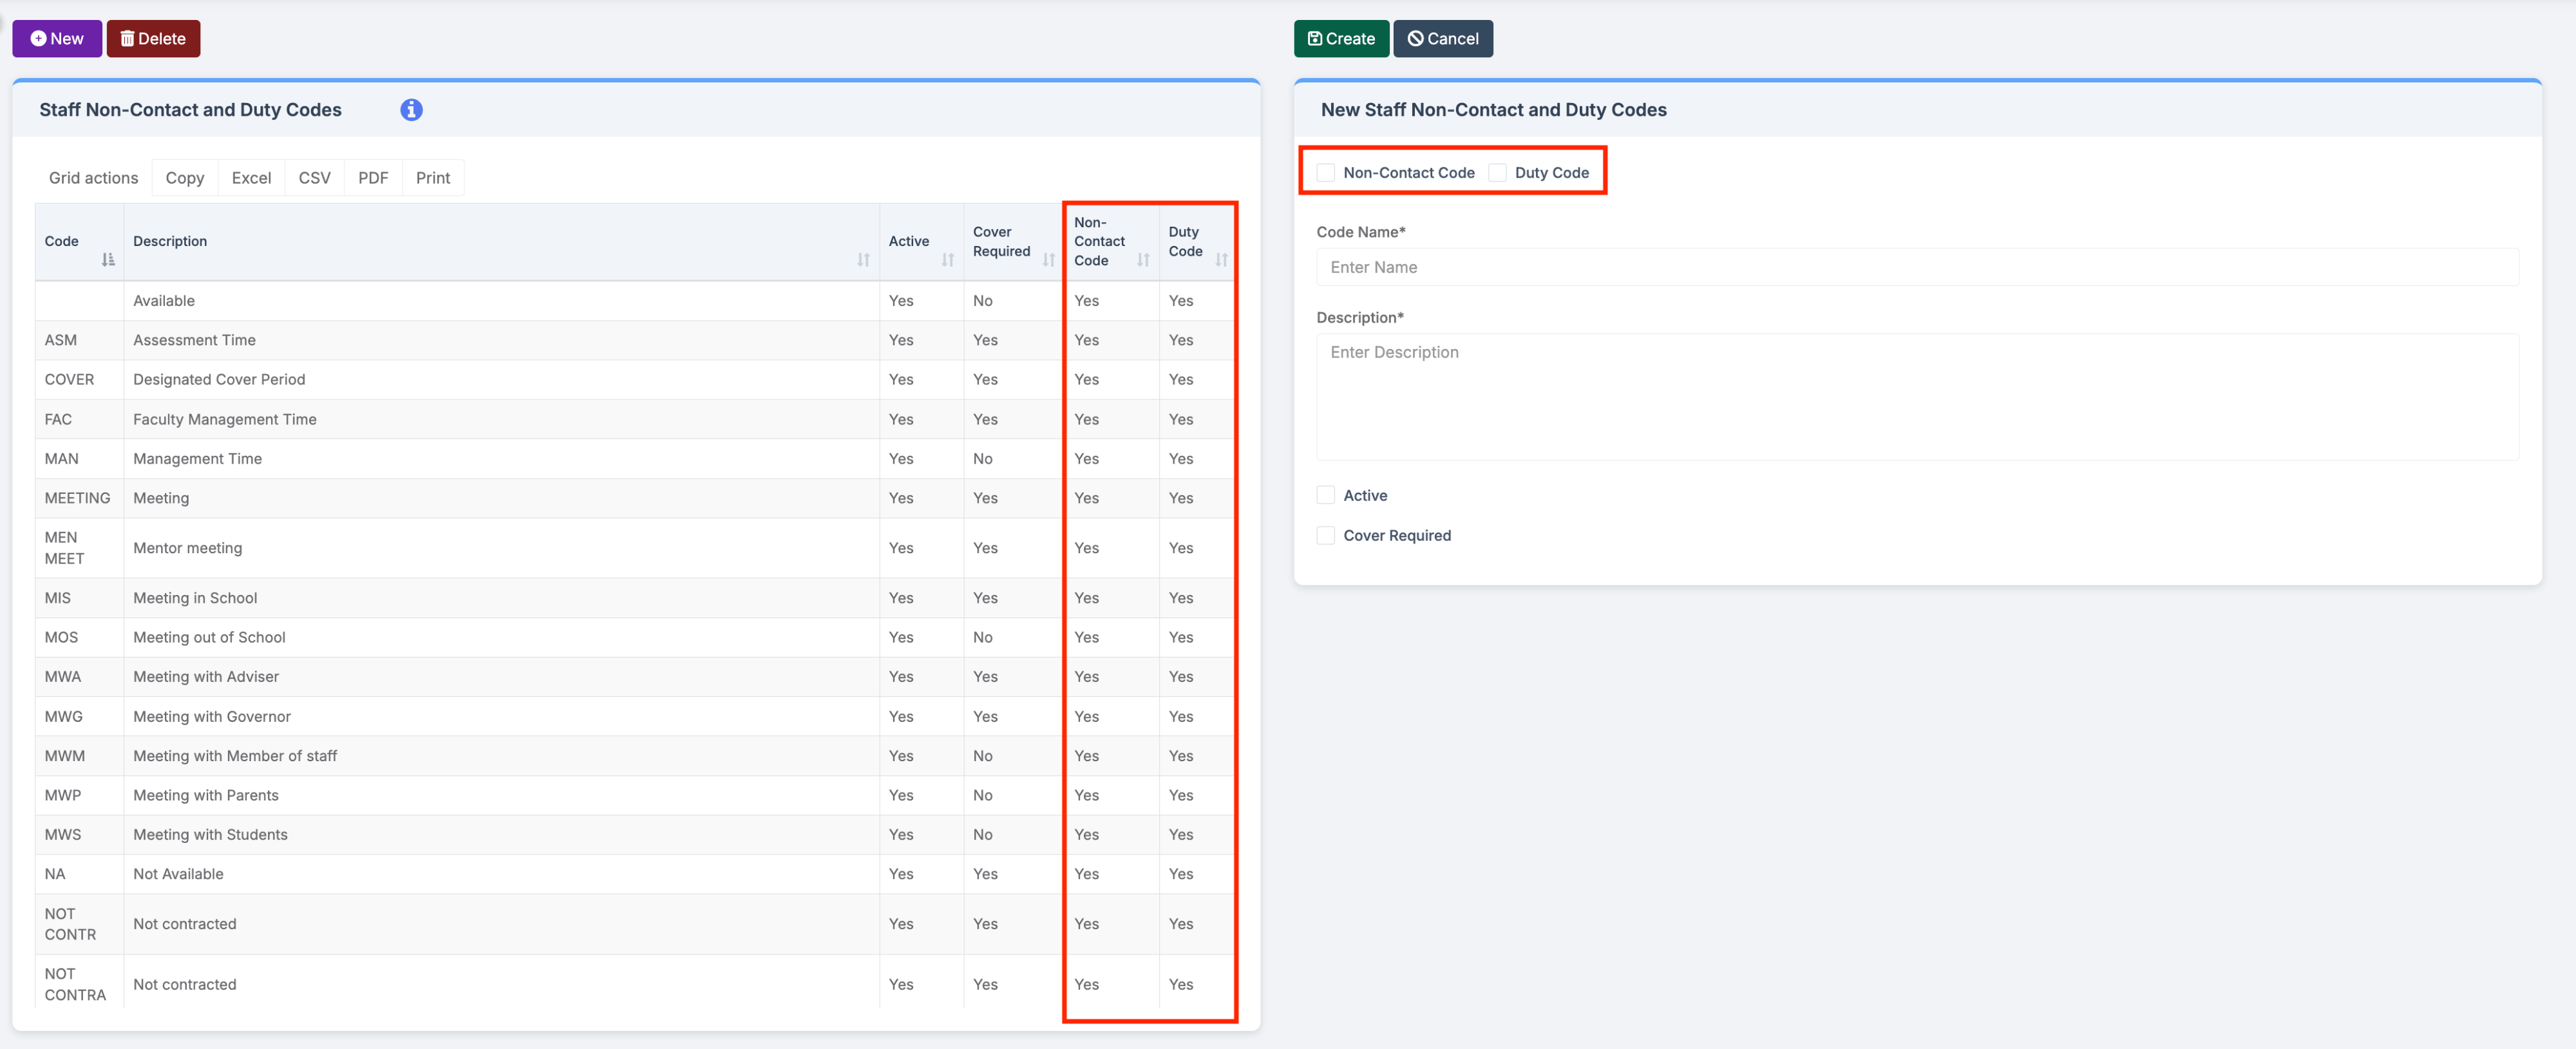Image resolution: width=2576 pixels, height=1049 pixels.
Task: Enable the Duty Code checkbox
Action: tap(1497, 172)
